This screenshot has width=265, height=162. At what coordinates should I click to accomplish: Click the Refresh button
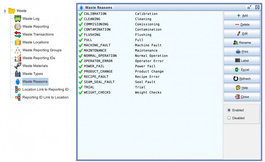[x=242, y=79]
